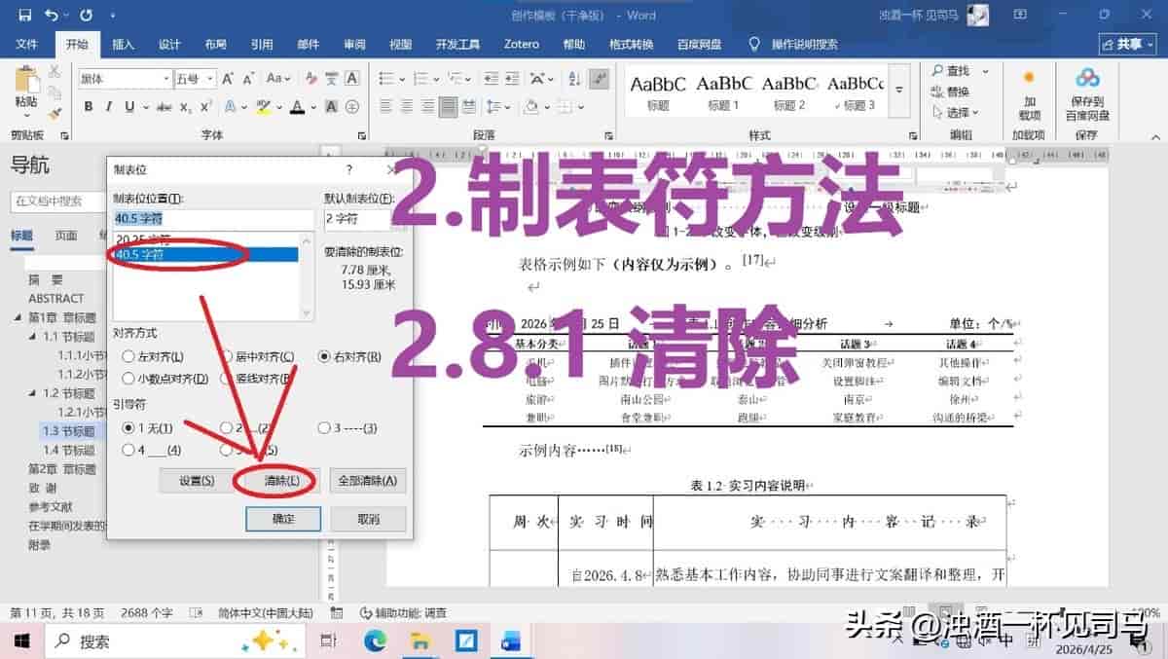Apply strikethrough formatting

164,107
